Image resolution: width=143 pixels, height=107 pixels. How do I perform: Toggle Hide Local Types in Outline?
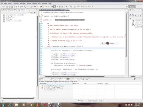pyautogui.click(x=141, y=15)
